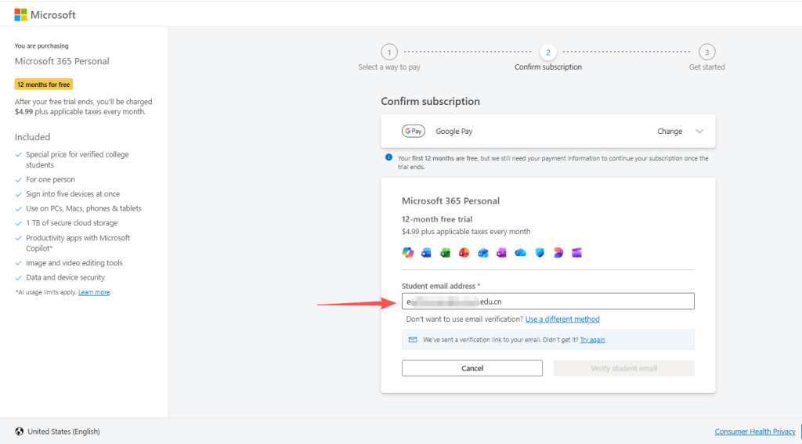Click the Microsoft logo in header

[x=45, y=15]
